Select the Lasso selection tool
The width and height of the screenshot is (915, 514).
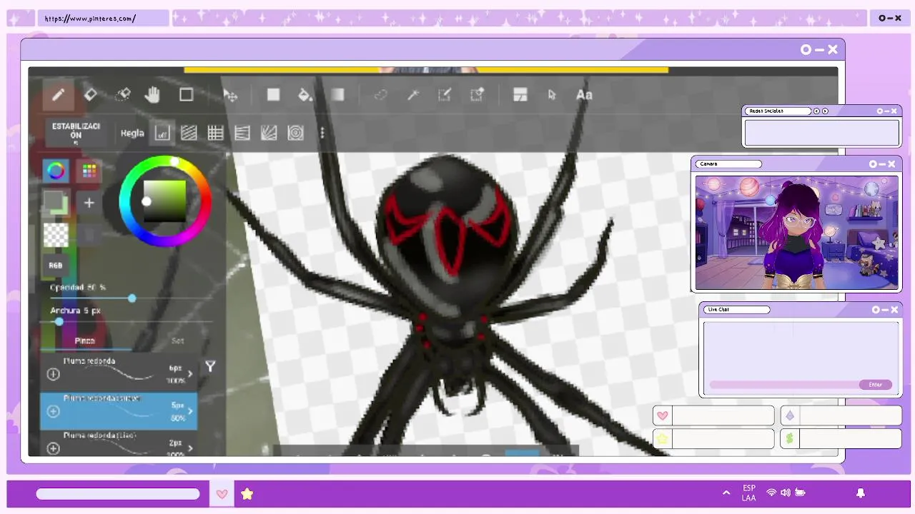coord(380,95)
